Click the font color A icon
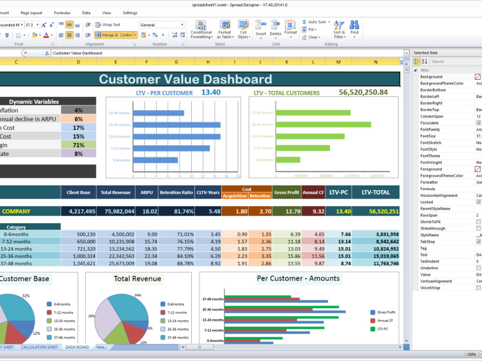The height and width of the screenshot is (361, 482). point(46,35)
